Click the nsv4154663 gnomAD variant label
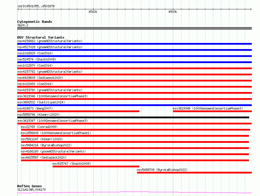The image size is (260, 196). tap(50, 41)
